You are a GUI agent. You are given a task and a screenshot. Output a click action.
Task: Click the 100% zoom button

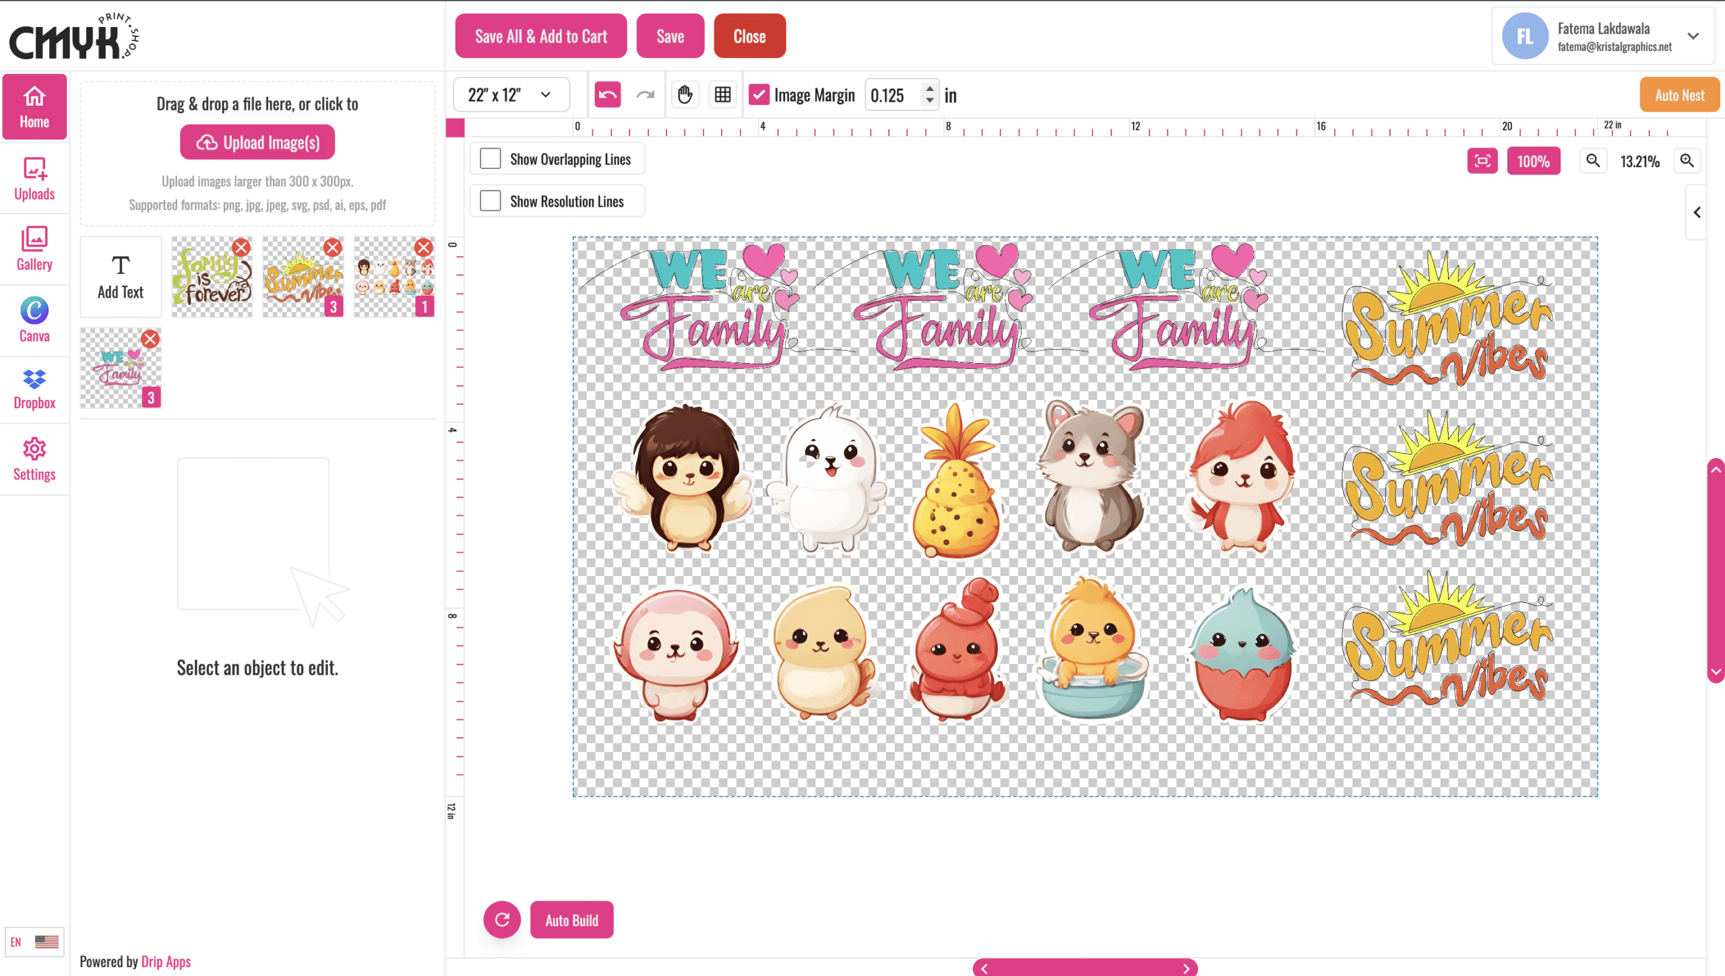(1533, 161)
